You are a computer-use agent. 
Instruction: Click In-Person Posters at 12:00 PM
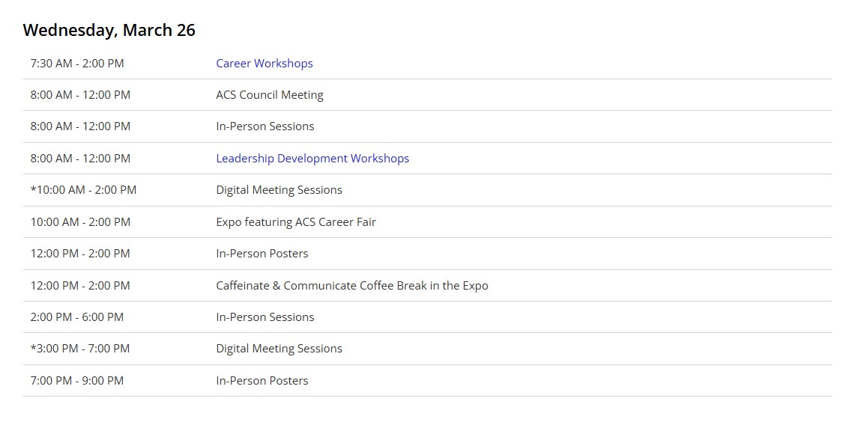[262, 254]
